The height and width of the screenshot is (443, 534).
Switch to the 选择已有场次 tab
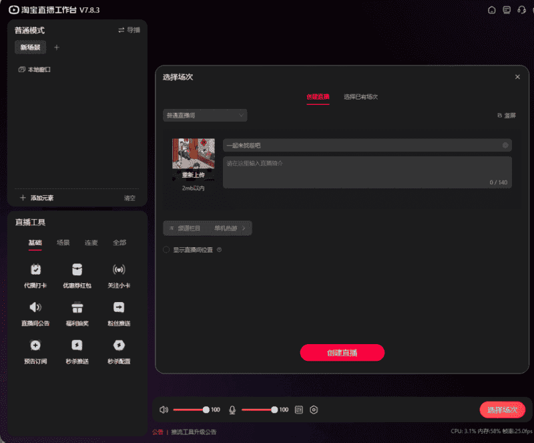[360, 97]
